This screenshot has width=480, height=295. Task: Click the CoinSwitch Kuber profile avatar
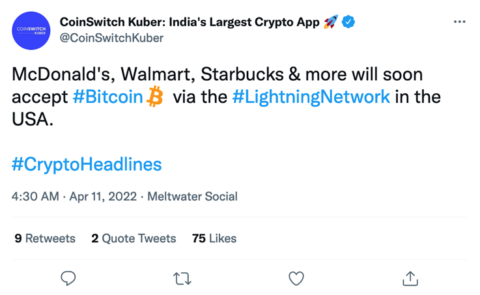(x=31, y=31)
